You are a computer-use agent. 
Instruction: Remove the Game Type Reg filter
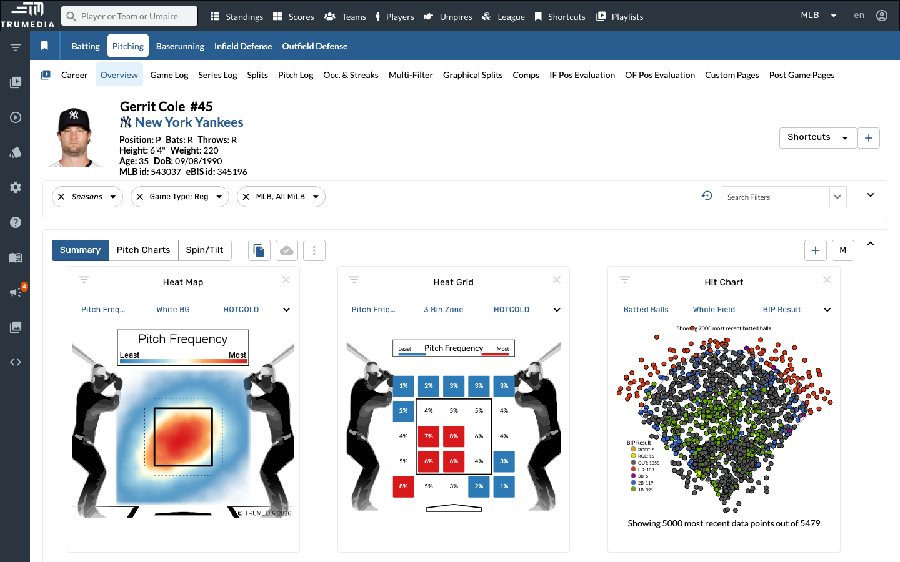coord(139,197)
